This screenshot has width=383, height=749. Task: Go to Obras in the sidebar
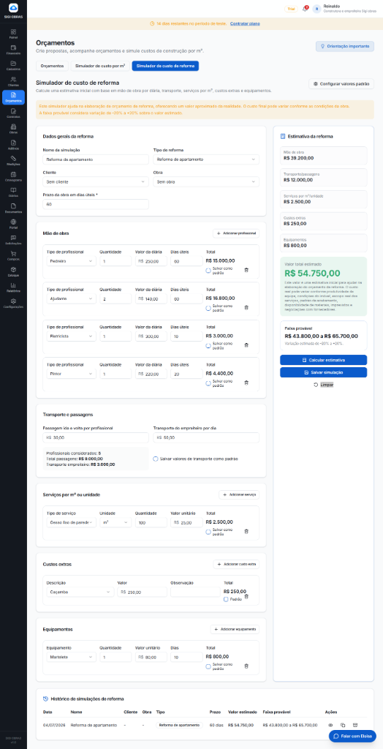pyautogui.click(x=13, y=129)
